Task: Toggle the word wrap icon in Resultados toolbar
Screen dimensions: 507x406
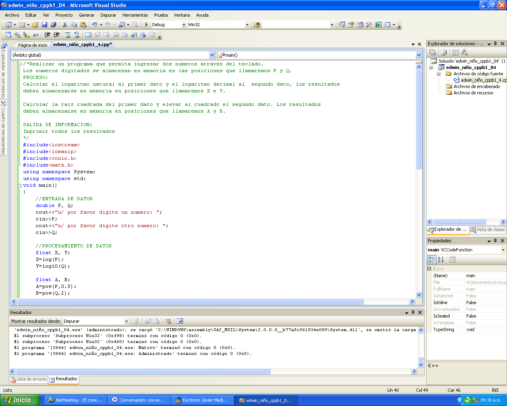Action: (179, 321)
